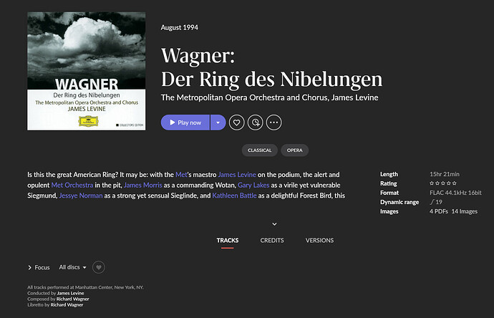Click the August 1994 release date
Viewport: 494px width, 318px height.
pos(179,28)
